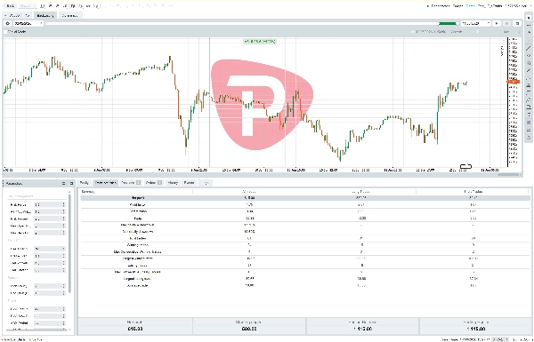This screenshot has height=342, width=534.
Task: Open the backtesting settings gear icon
Action: [x=7, y=23]
